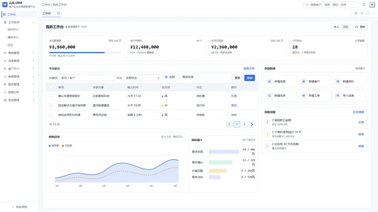Open the 查看全部 link
378x212 pixels.
click(x=249, y=69)
